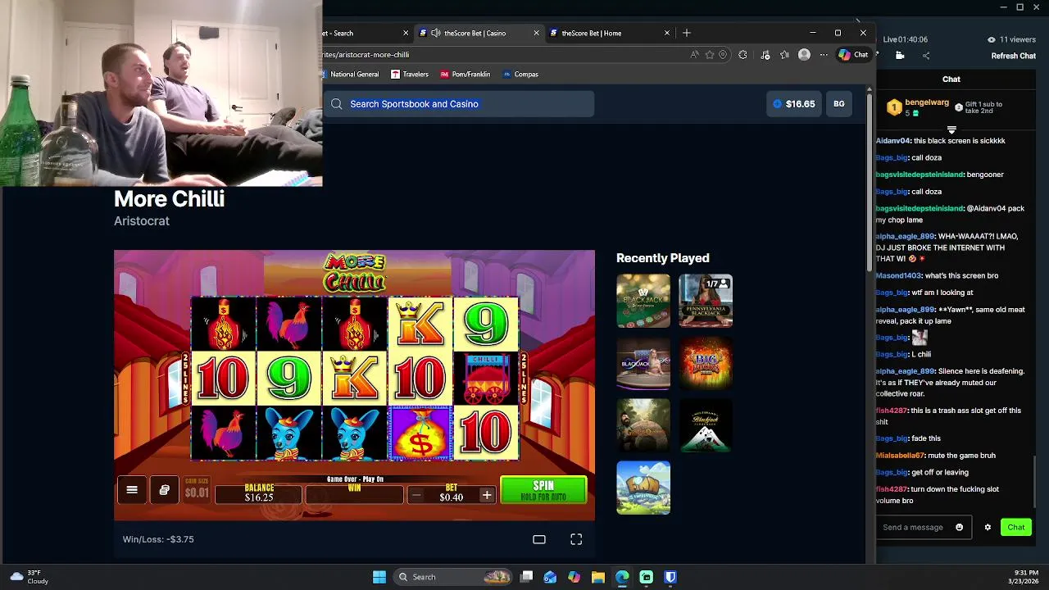Select the Chat header in stream panel

[951, 79]
